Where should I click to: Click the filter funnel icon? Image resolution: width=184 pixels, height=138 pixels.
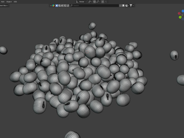click(131, 5)
